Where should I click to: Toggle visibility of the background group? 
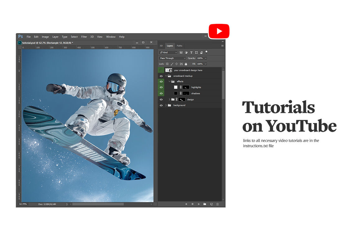[161, 105]
